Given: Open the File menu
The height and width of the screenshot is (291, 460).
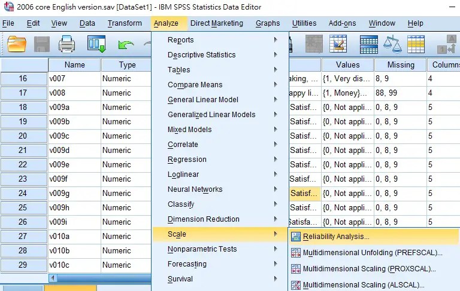Looking at the screenshot, I should point(8,23).
